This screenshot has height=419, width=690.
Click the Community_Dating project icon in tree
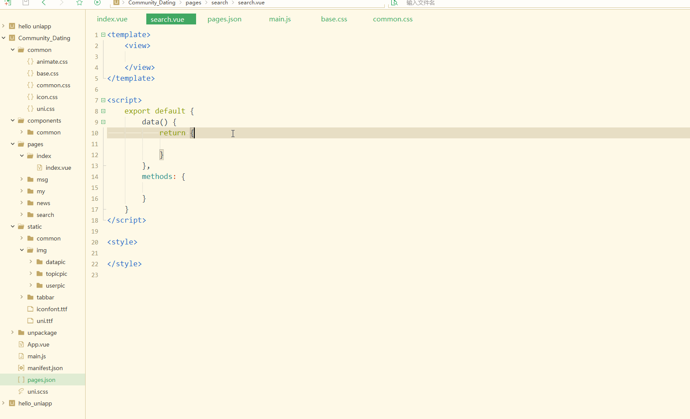12,38
